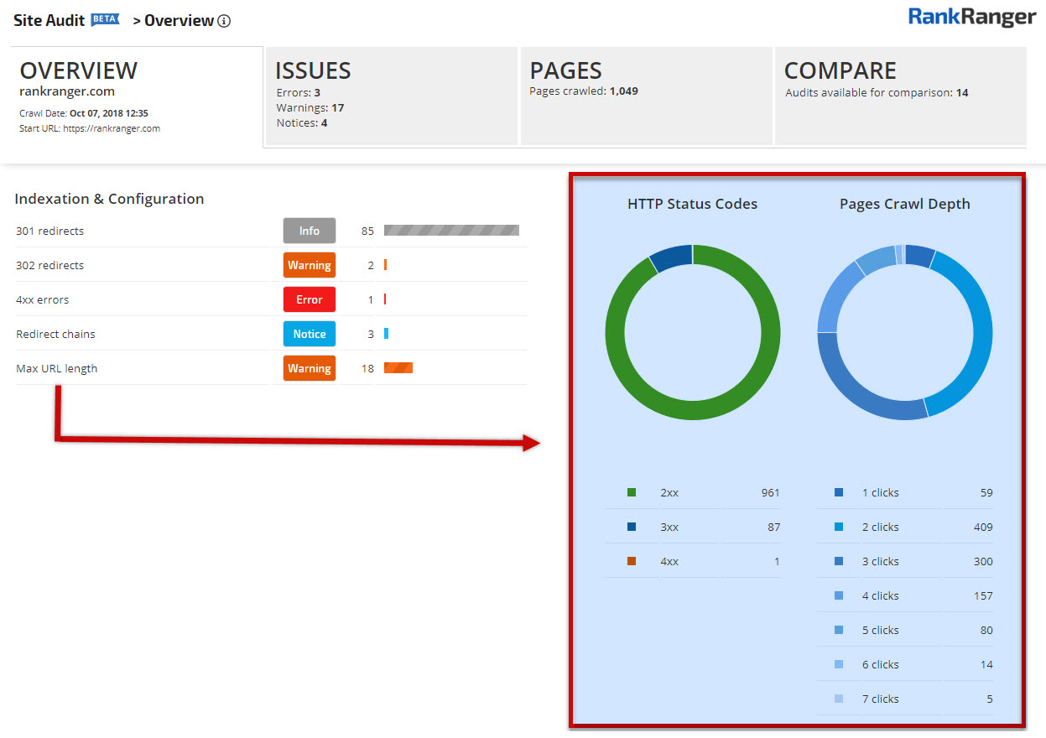Click the Warning badge for 302 redirects

click(309, 265)
